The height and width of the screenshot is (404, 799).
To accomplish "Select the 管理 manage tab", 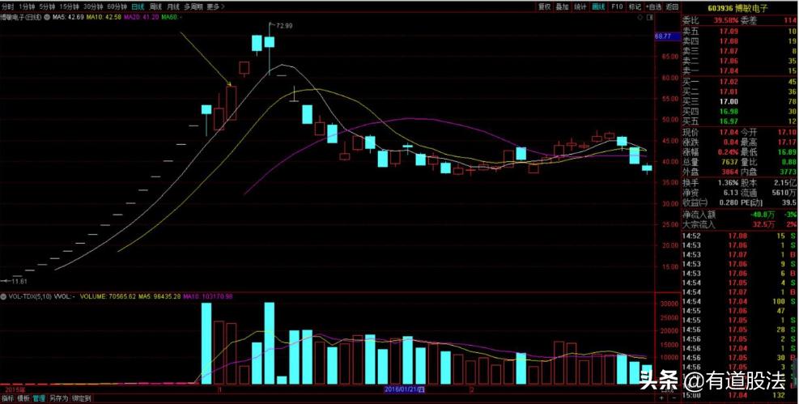I will 39,398.
